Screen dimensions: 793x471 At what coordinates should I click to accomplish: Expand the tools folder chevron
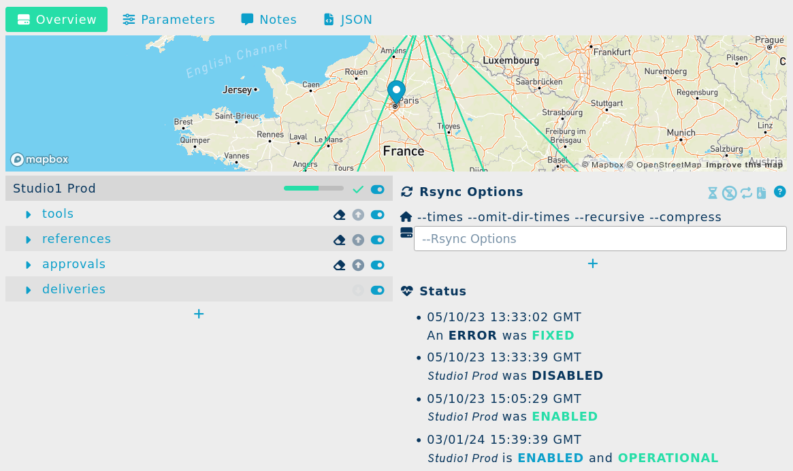[29, 214]
